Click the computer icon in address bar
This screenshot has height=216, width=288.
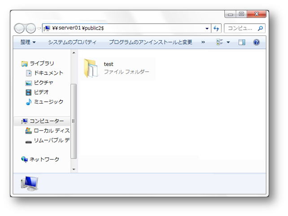point(47,28)
